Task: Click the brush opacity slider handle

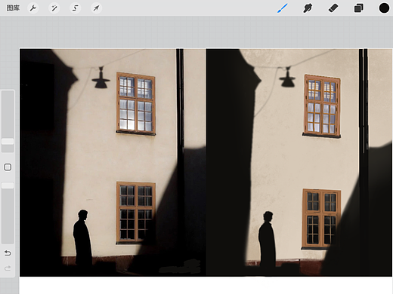Action: tap(8, 185)
